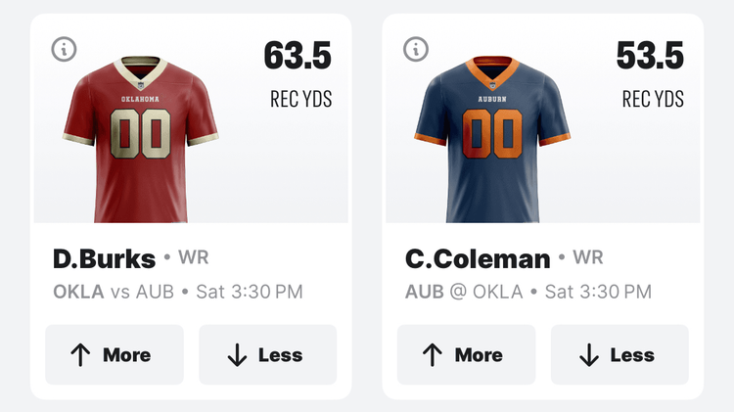Click down arrow icon for D.Burks Less
This screenshot has width=734, height=412.
pyautogui.click(x=237, y=355)
